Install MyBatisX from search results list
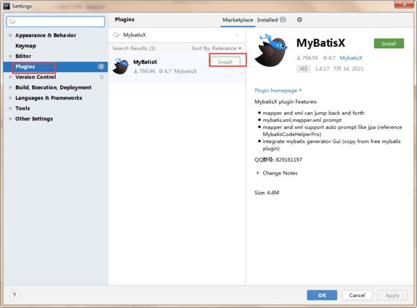The width and height of the screenshot is (417, 308). click(x=225, y=62)
